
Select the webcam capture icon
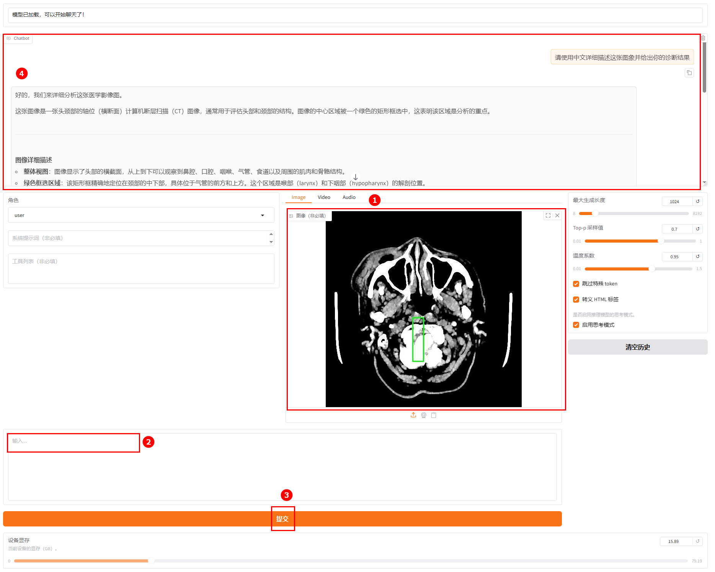coord(424,415)
